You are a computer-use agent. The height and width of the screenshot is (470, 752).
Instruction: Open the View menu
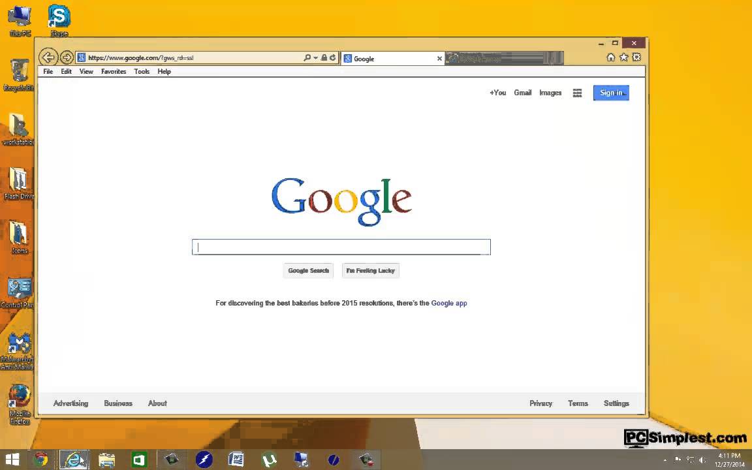pos(86,71)
